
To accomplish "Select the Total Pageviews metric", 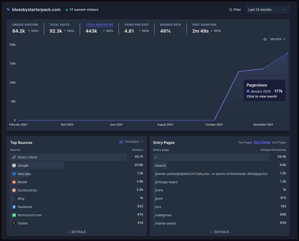I will 99,28.
